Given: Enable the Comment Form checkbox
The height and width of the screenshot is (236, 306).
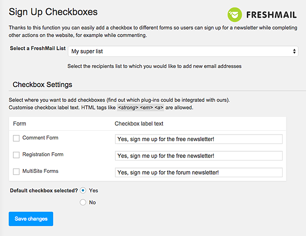Looking at the screenshot, I should point(16,138).
